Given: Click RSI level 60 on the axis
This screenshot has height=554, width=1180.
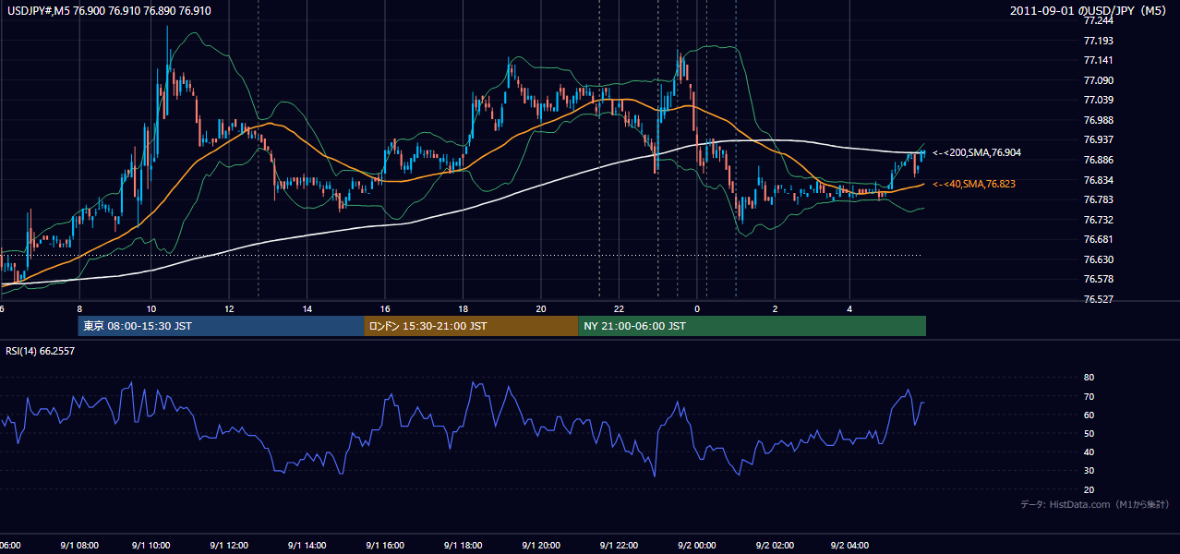Looking at the screenshot, I should pyautogui.click(x=1089, y=415).
